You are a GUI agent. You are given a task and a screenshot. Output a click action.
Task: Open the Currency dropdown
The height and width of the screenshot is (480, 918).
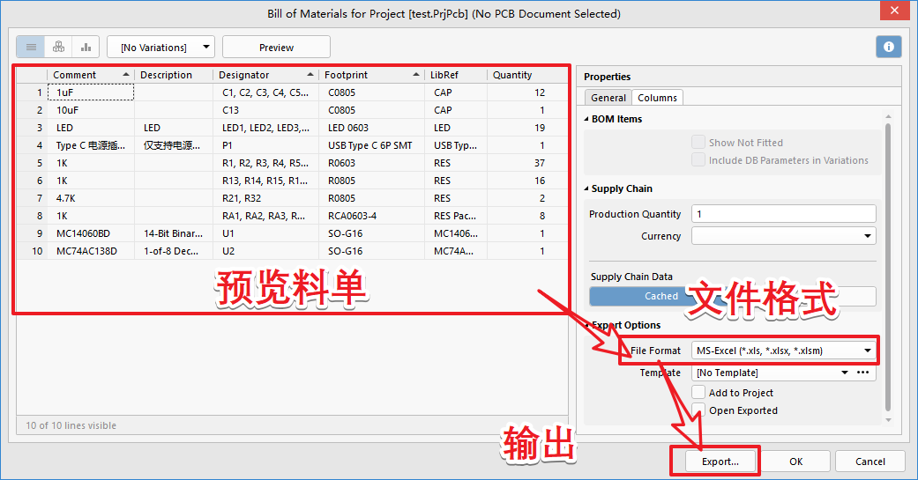coord(783,236)
